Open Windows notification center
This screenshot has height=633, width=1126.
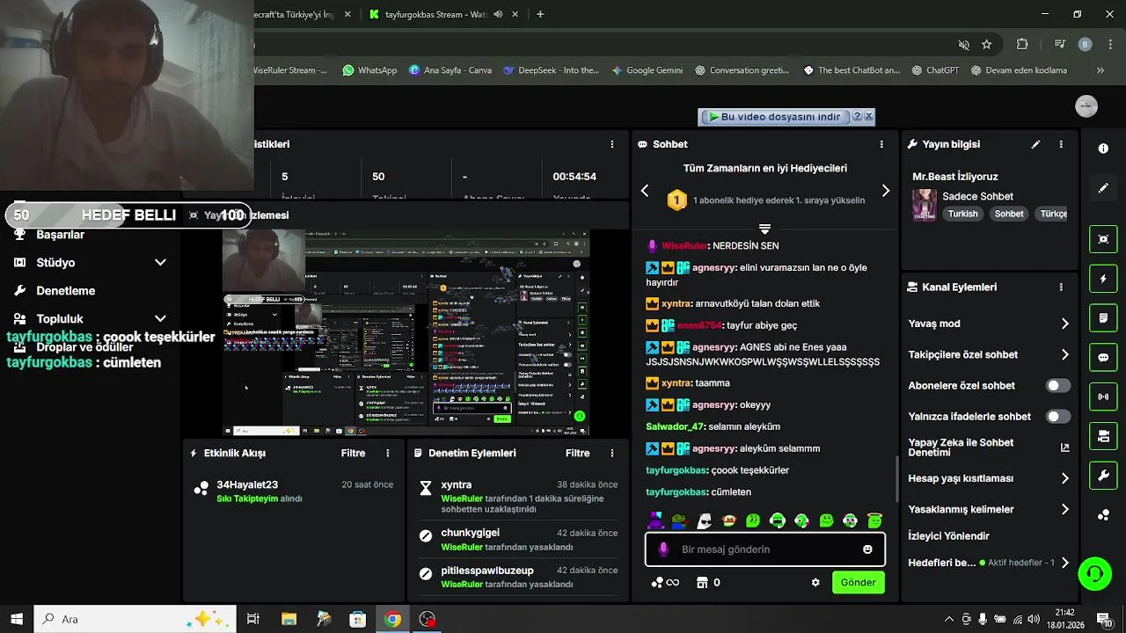point(1102,619)
